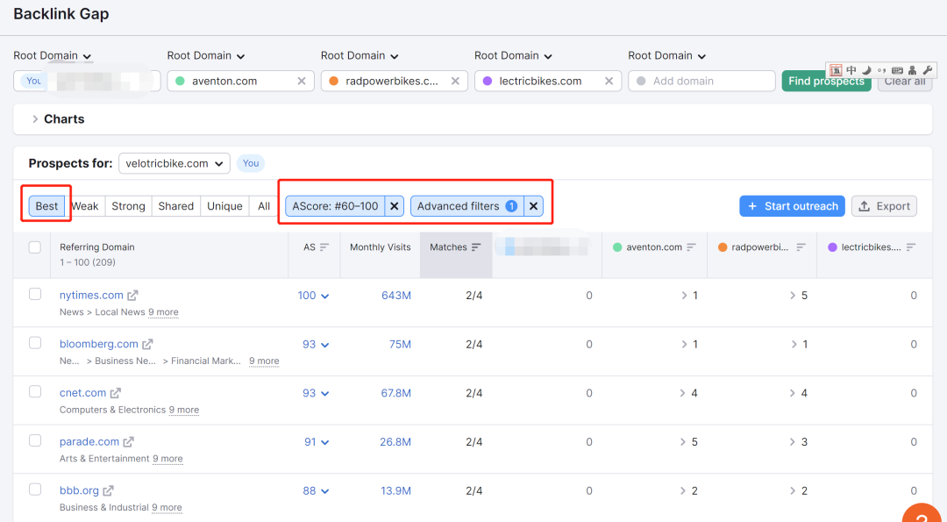Check the cnet.com row checkbox
Viewport: 947px width, 522px height.
tap(35, 392)
